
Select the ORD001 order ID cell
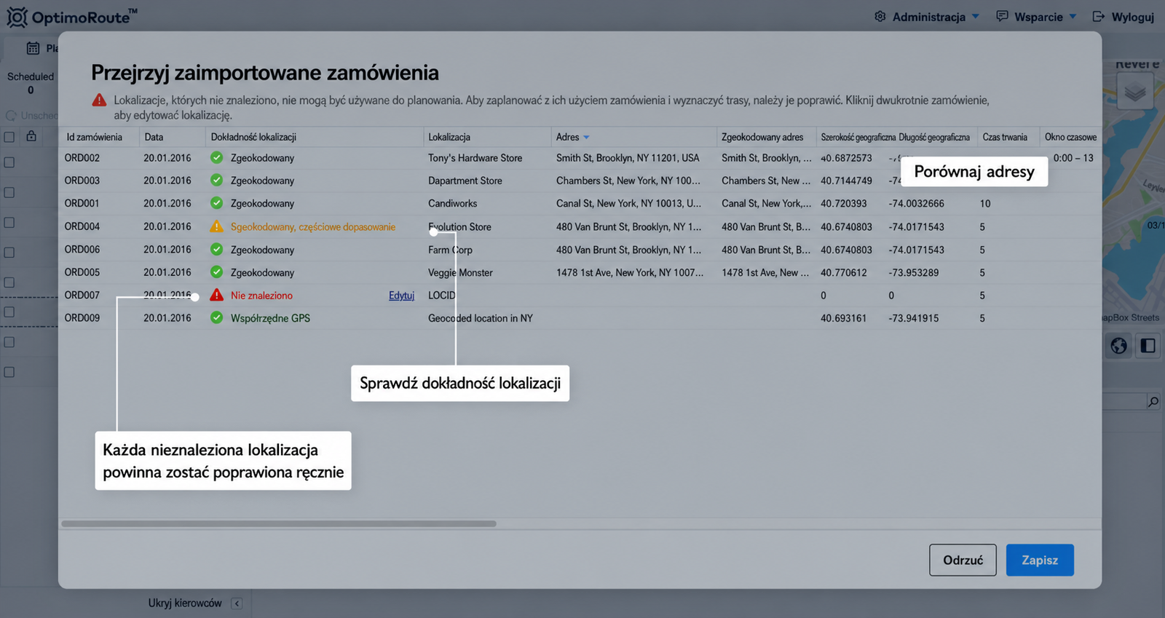tap(82, 203)
